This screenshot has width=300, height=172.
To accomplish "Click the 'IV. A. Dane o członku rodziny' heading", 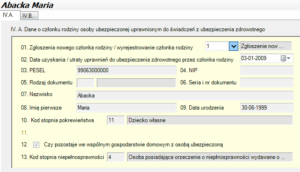I will pos(138,29).
